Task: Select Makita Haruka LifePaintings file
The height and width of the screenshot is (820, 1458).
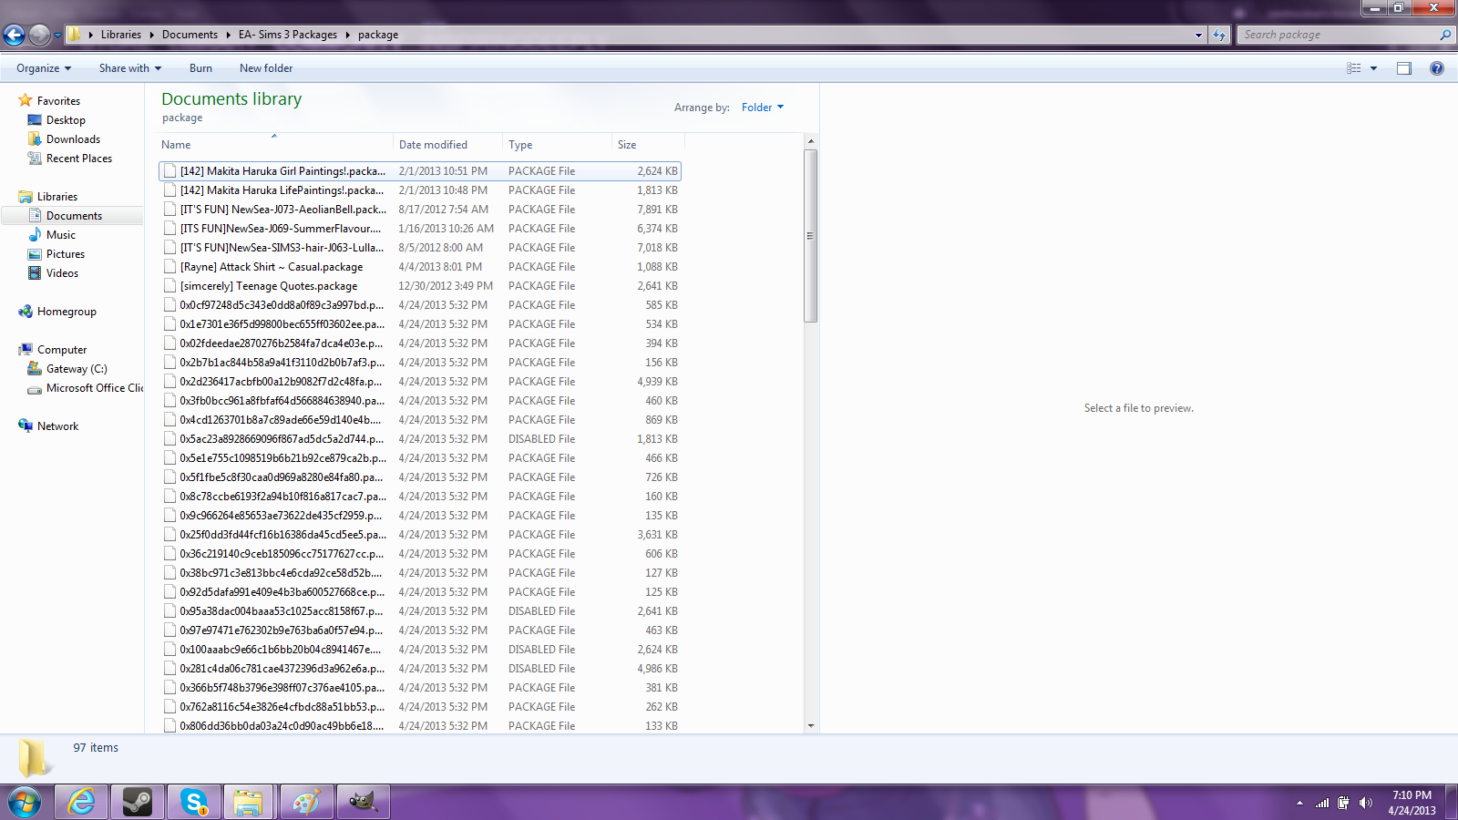Action: click(420, 190)
